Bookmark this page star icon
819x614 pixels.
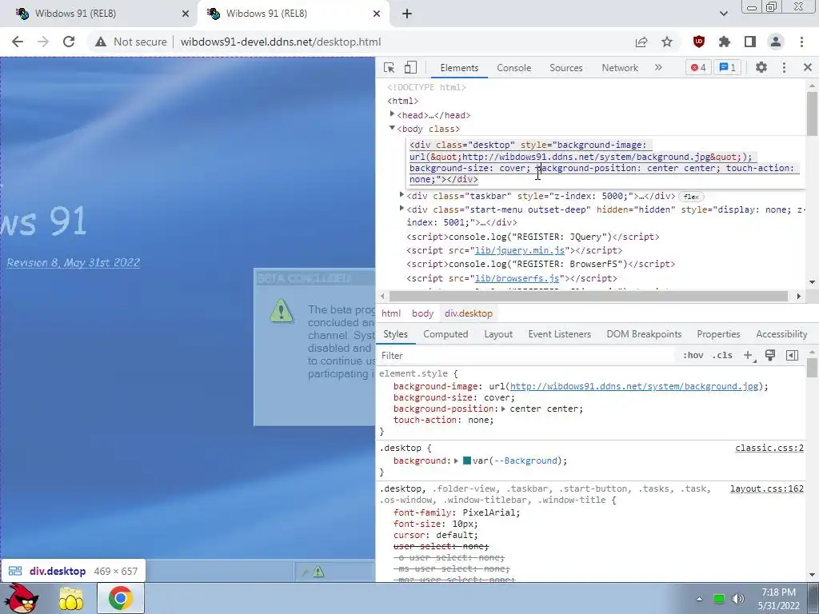(667, 42)
